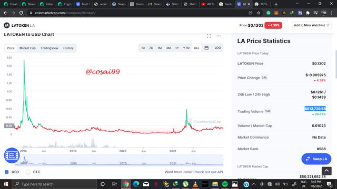
Task: Open the notification center icon
Action: pos(329,184)
